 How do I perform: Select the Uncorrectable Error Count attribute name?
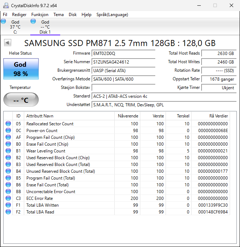click(51, 192)
